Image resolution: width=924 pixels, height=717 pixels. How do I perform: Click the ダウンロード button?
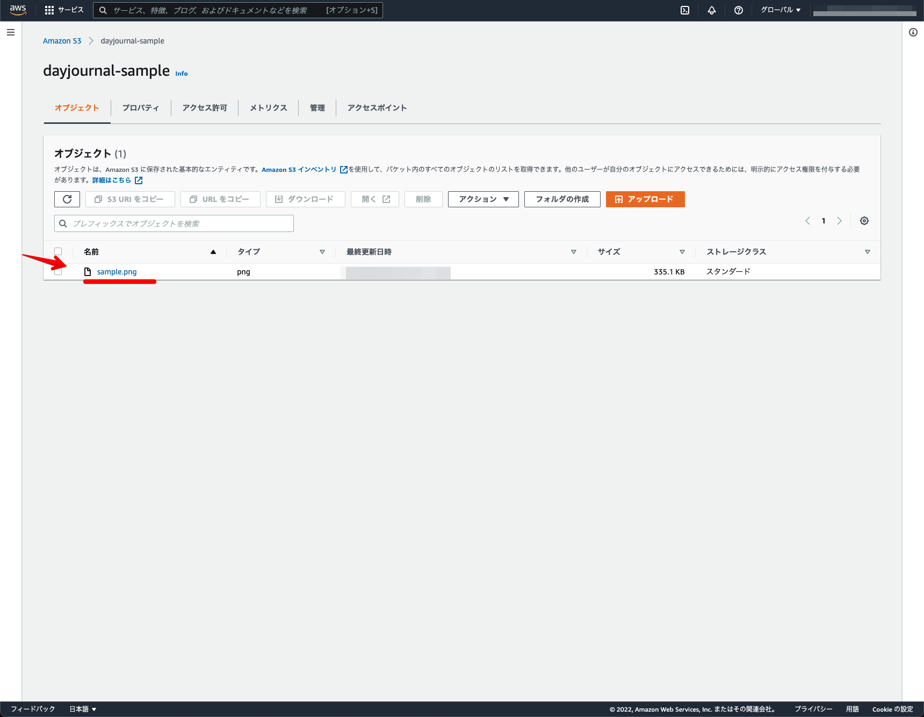pos(306,199)
